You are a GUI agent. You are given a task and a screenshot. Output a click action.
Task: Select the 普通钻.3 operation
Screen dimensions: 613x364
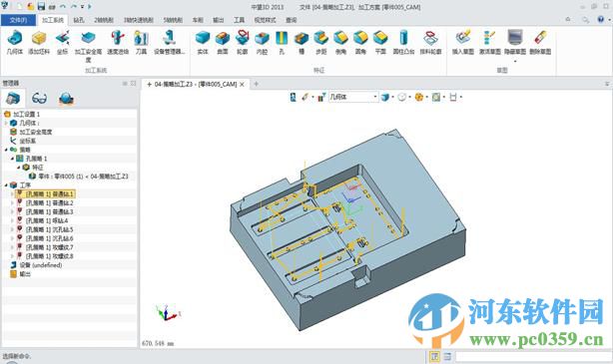(x=49, y=211)
